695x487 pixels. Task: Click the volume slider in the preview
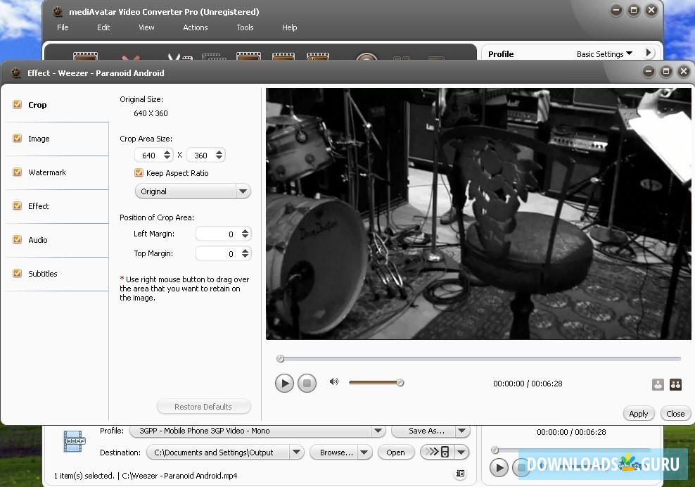coord(376,383)
